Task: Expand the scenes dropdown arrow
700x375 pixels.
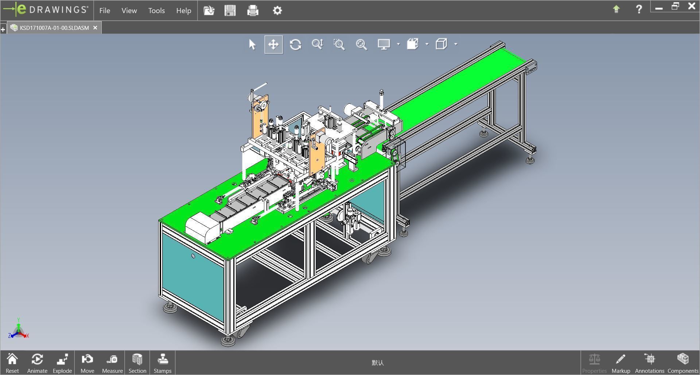Action: coord(427,44)
